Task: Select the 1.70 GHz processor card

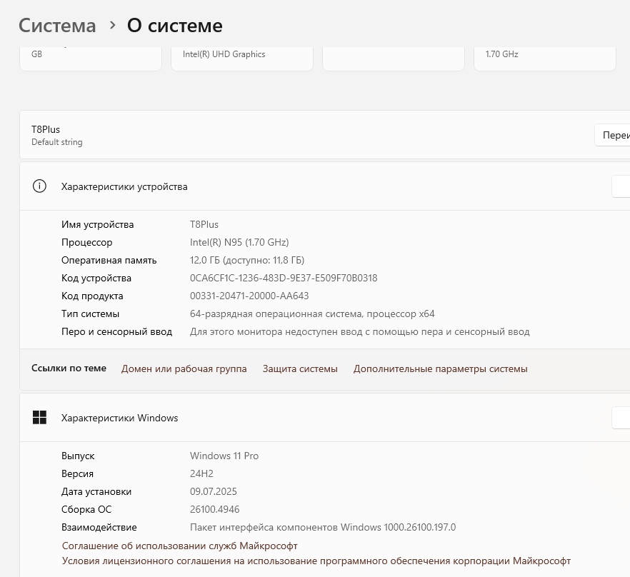Action: click(544, 57)
